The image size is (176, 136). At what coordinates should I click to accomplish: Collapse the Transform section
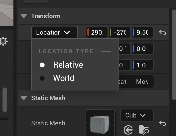[x=24, y=16]
